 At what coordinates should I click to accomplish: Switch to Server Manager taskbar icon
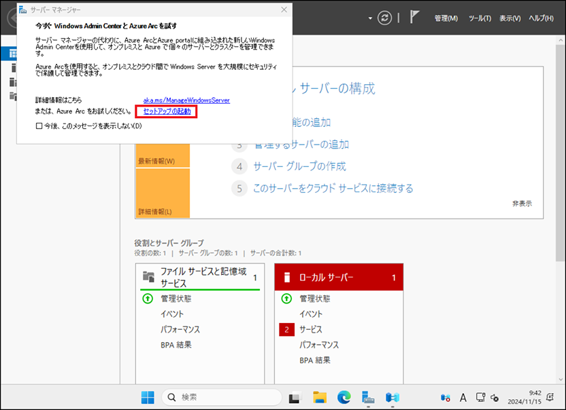point(368,397)
